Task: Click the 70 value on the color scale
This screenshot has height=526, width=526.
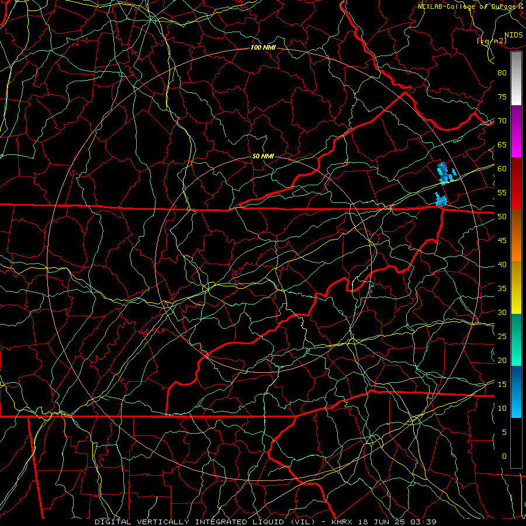Action: point(502,121)
